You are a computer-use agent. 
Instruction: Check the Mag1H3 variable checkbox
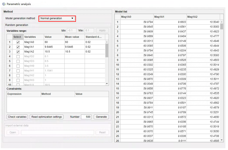[x=18, y=80]
